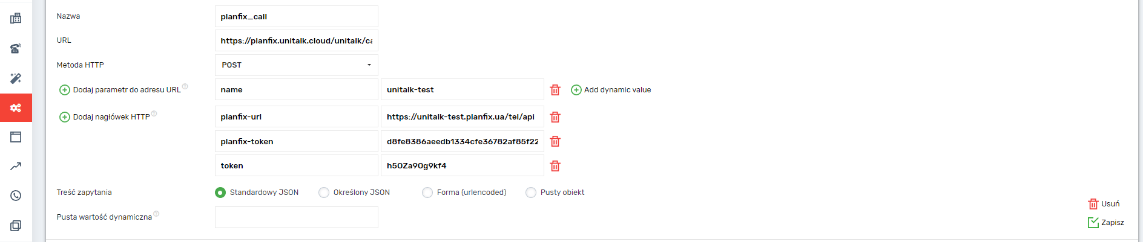Click the highlighted gears integrations icon
1143x242 pixels.
[16, 108]
